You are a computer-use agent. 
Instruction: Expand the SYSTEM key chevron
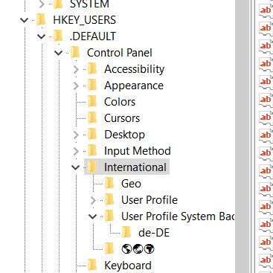click(x=42, y=4)
